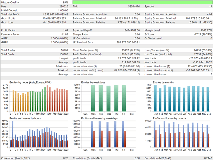Image resolution: width=213 pixels, height=160 pixels.
Task: Click the Profit Factor value 1.69
Action: point(65,30)
